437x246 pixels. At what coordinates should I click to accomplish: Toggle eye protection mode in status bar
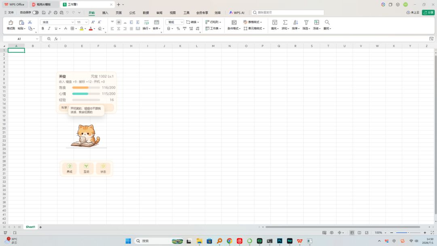point(332,233)
